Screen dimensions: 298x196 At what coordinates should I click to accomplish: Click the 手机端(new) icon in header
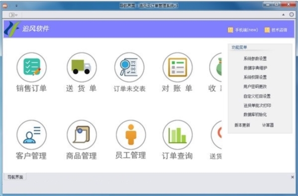230,30
